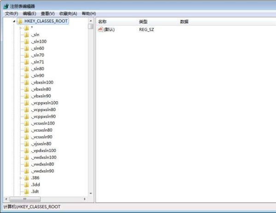
Task: Click the HKEY_CLASSES_ROOT folder icon
Action: click(20, 22)
